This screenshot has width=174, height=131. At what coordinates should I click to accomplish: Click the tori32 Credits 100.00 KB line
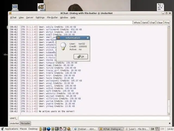pyautogui.click(x=57, y=68)
